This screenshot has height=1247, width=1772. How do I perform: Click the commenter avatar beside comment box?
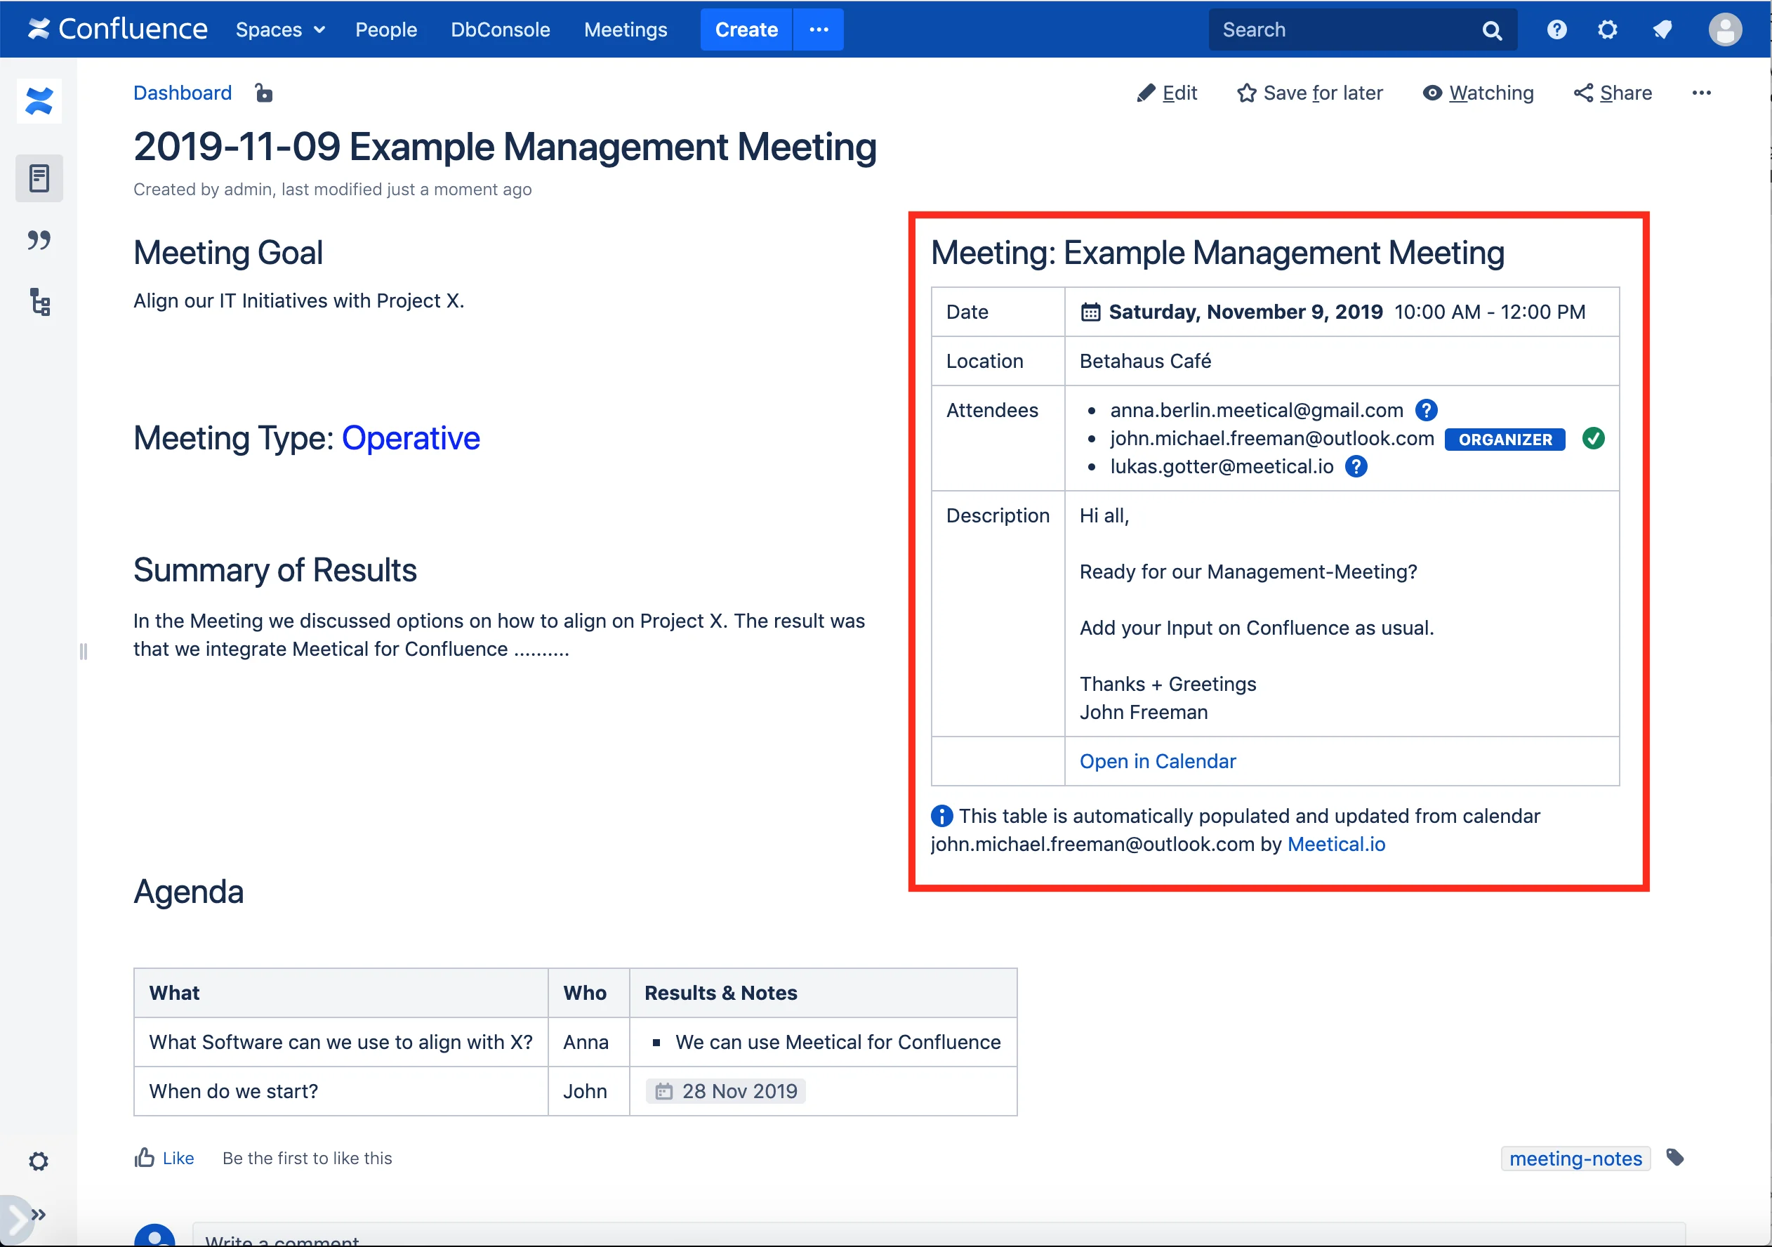coord(154,1236)
